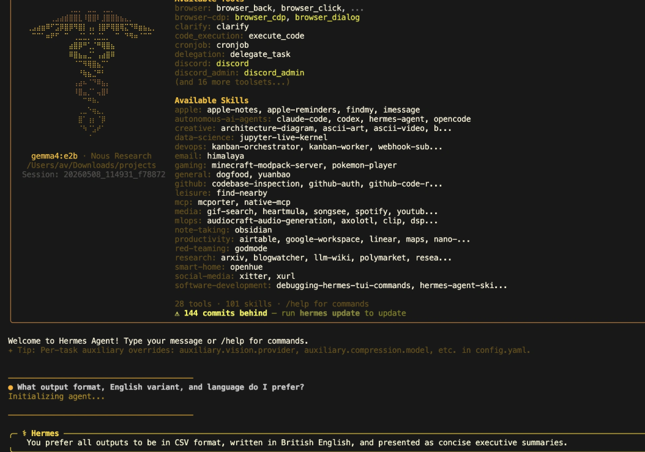Click the Nous Research provider text
This screenshot has height=452, width=645.
click(121, 156)
